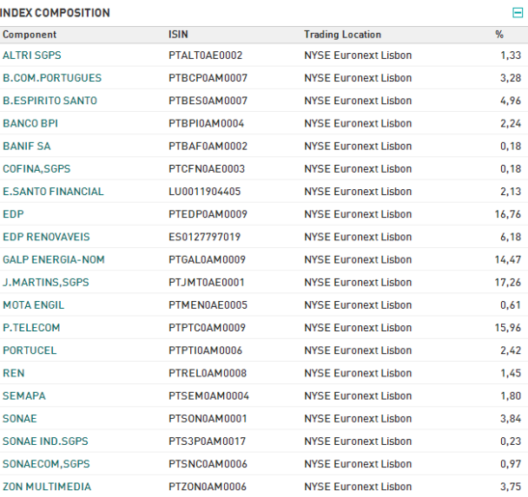
Task: Select ISIN PTALT0AE0002
Action: 206,56
